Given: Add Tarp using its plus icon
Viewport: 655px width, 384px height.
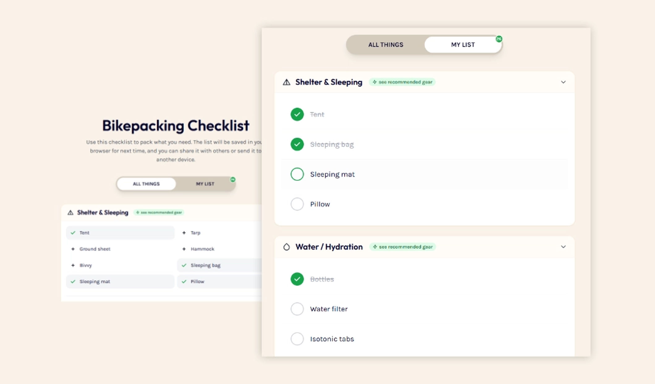Looking at the screenshot, I should [184, 233].
